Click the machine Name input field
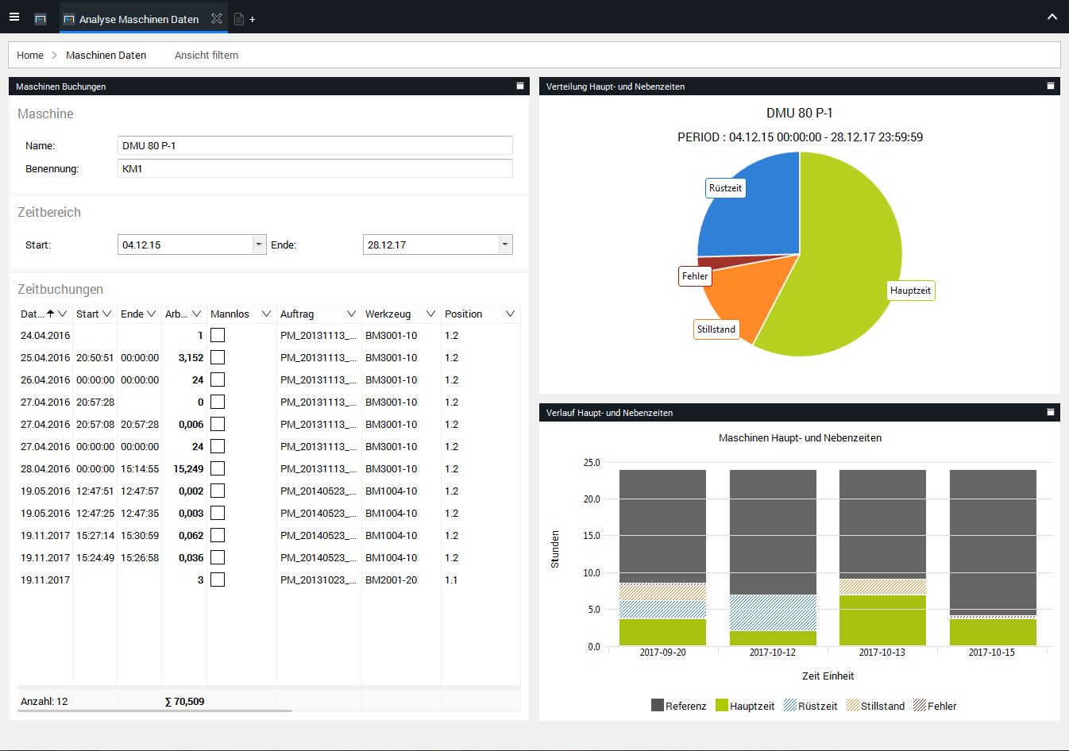This screenshot has height=751, width=1069. click(315, 145)
